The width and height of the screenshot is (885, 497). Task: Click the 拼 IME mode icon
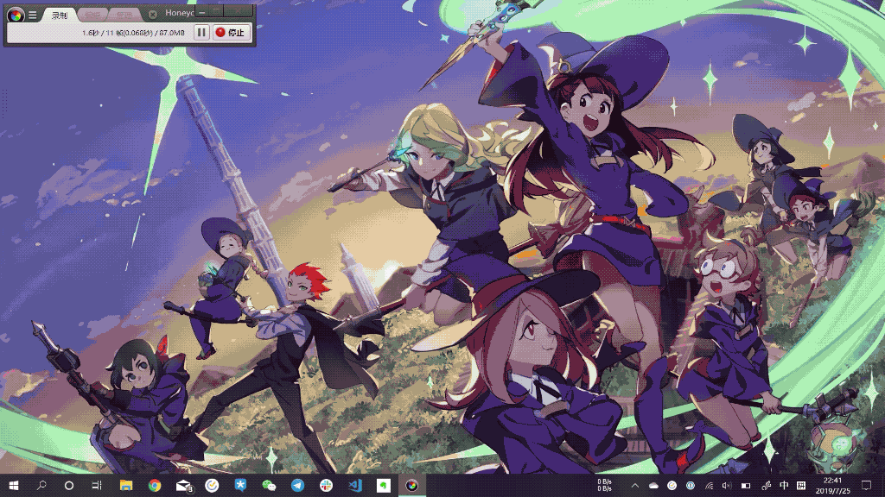pos(801,485)
